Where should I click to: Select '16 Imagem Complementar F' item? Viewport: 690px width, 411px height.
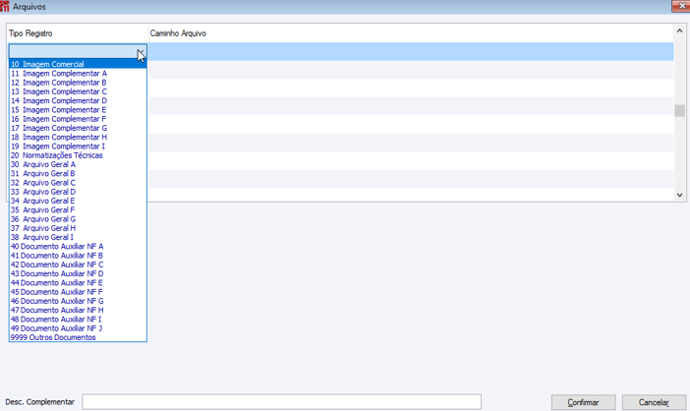coord(78,119)
